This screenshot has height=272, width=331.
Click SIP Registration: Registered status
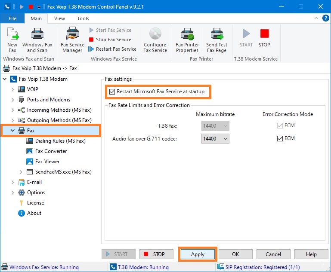[x=263, y=267]
